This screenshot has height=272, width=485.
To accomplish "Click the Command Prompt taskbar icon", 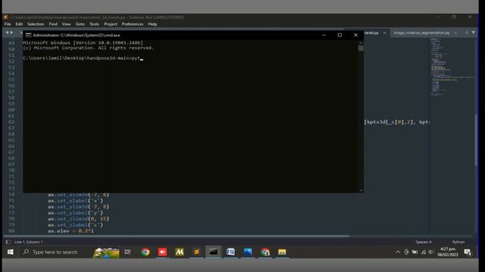I will [x=214, y=252].
